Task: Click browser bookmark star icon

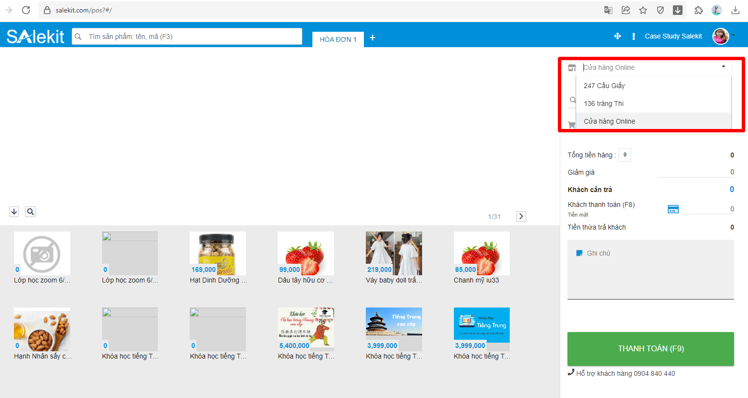Action: (x=643, y=10)
